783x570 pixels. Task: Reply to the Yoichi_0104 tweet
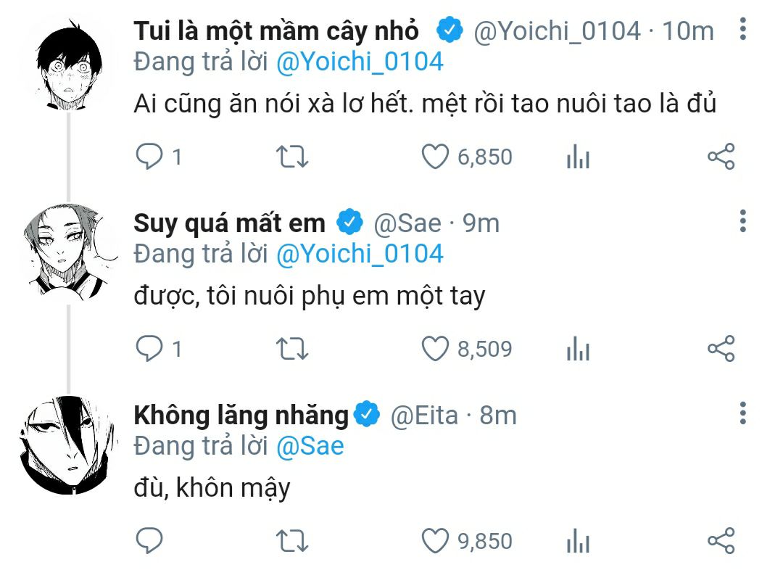point(149,157)
